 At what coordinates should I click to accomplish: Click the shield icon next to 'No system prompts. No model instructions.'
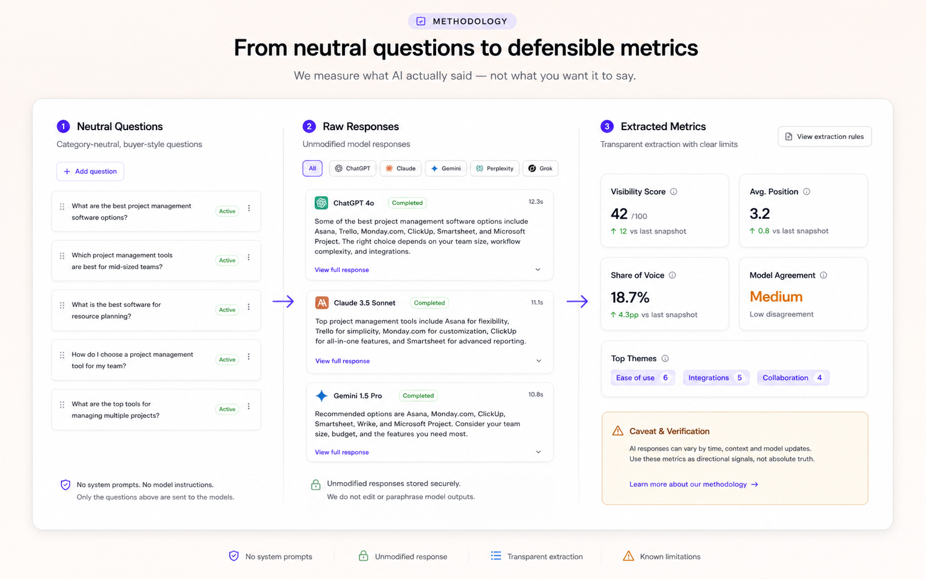65,484
